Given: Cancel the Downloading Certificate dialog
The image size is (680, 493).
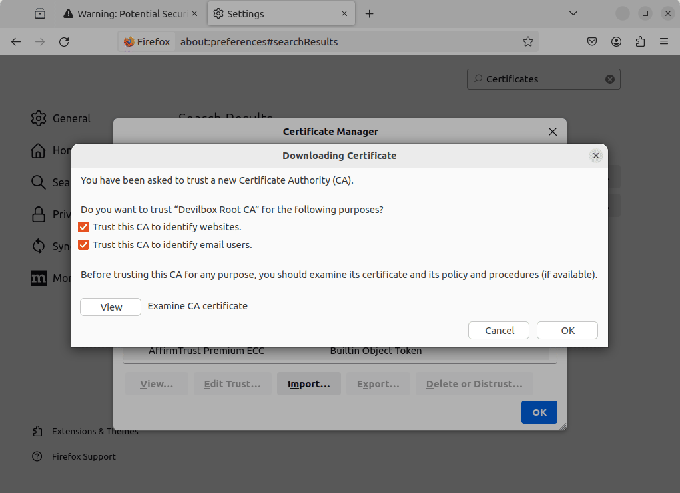Looking at the screenshot, I should tap(499, 331).
